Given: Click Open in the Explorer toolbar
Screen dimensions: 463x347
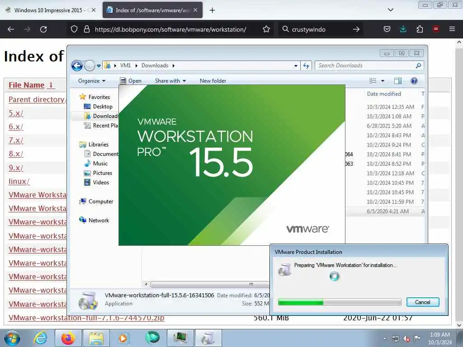Looking at the screenshot, I should pos(131,81).
